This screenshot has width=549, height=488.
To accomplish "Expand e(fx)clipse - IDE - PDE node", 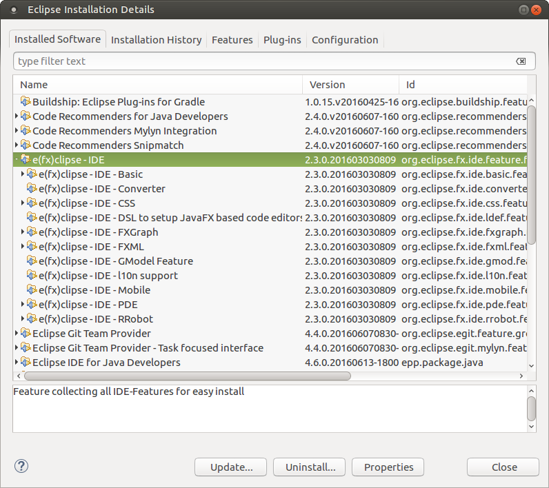I will click(23, 305).
